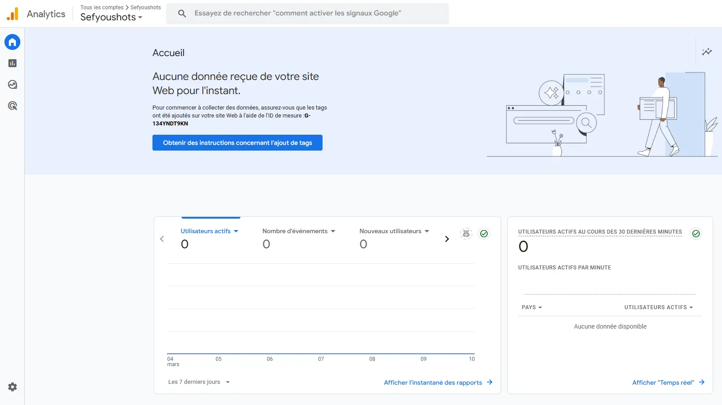722x405 pixels.
Task: Expand the PAYS dimension dropdown
Action: pyautogui.click(x=532, y=307)
